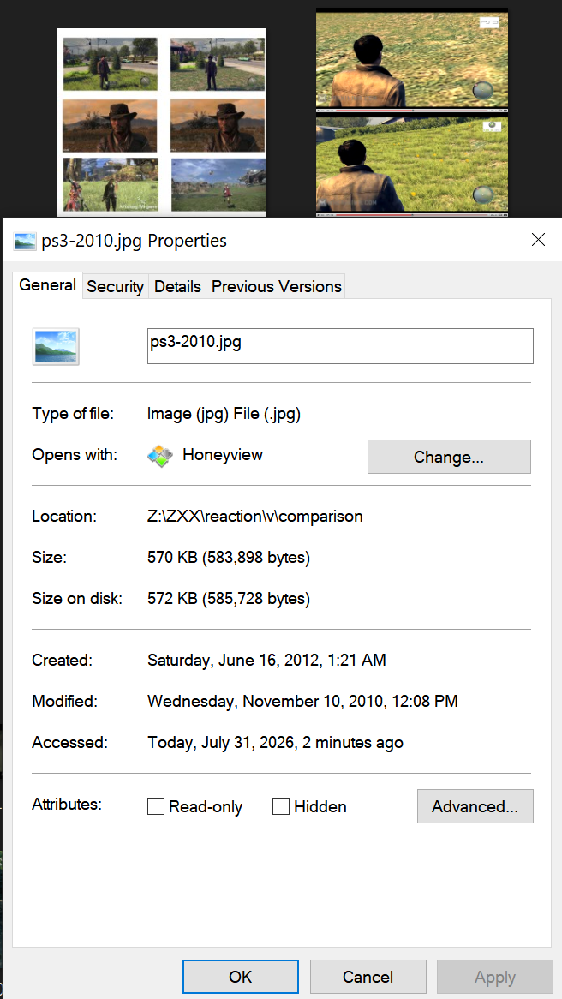
Task: Select the General tab
Action: 48,285
